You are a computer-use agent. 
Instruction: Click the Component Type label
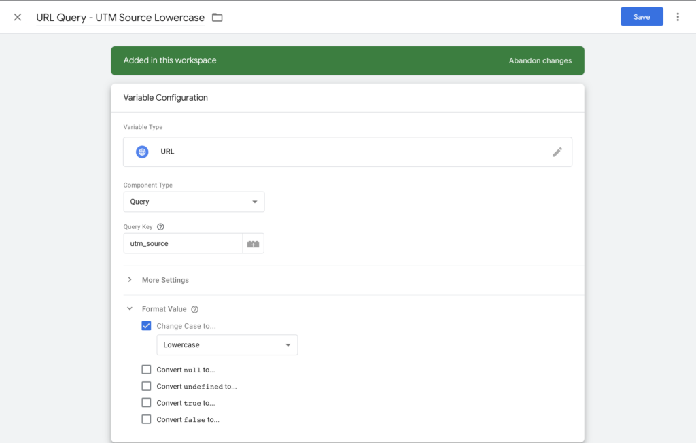click(147, 185)
